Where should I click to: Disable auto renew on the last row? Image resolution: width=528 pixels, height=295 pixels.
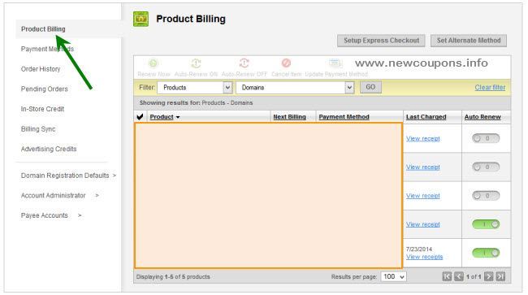(x=486, y=253)
